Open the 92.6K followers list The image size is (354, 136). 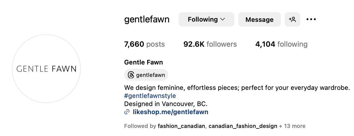click(210, 44)
